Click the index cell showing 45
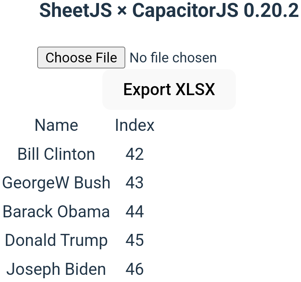 tap(135, 240)
